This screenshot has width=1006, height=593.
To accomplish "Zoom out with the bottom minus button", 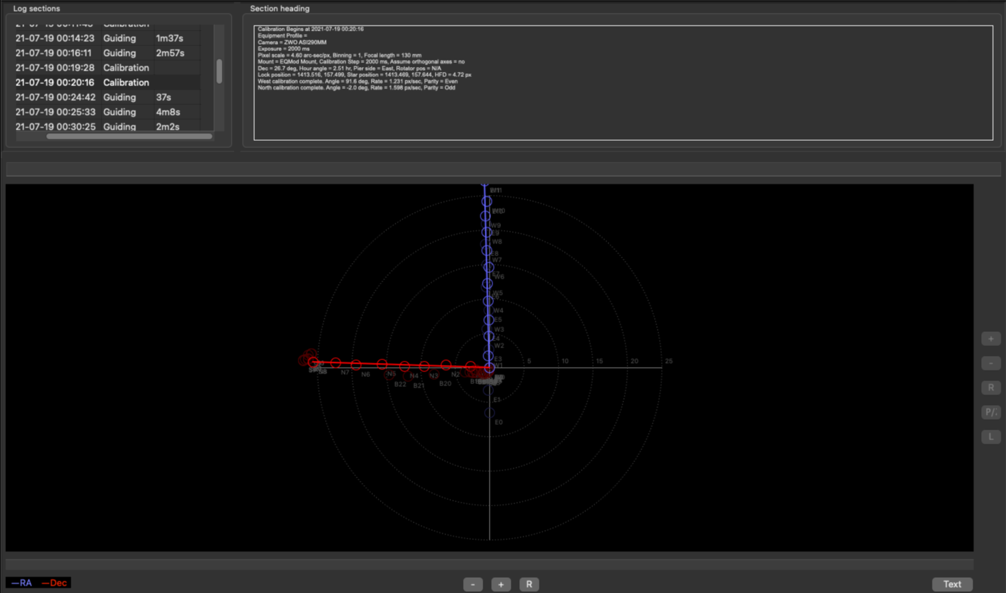I will tap(473, 584).
